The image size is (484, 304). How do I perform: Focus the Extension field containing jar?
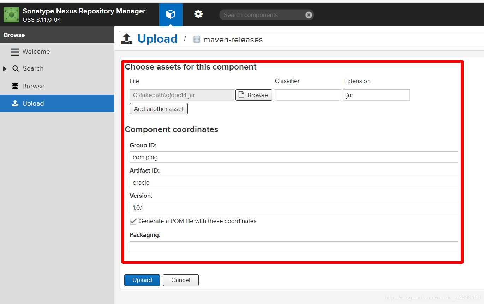tap(376, 95)
